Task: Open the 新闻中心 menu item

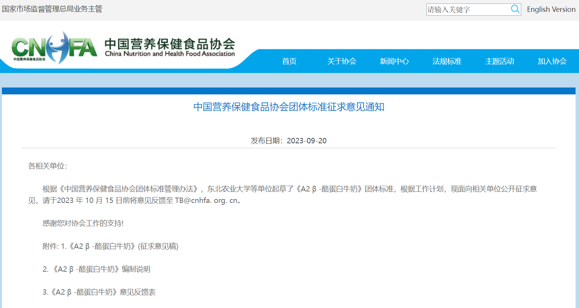Action: tap(394, 61)
